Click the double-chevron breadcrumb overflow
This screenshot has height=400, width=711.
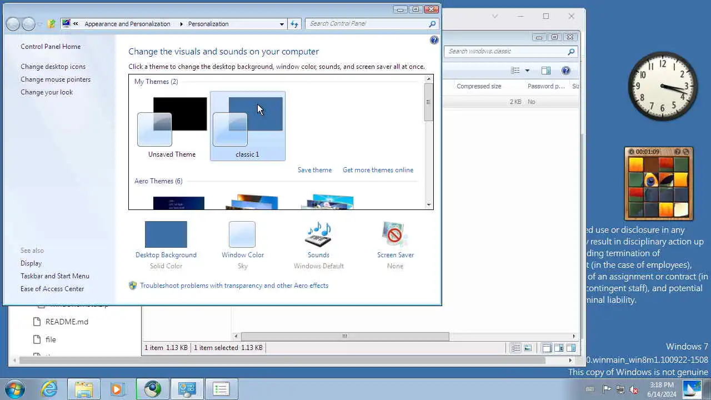click(76, 24)
